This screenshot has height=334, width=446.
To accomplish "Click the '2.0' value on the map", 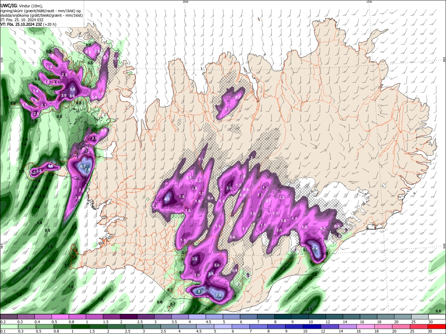I will click(279, 230).
